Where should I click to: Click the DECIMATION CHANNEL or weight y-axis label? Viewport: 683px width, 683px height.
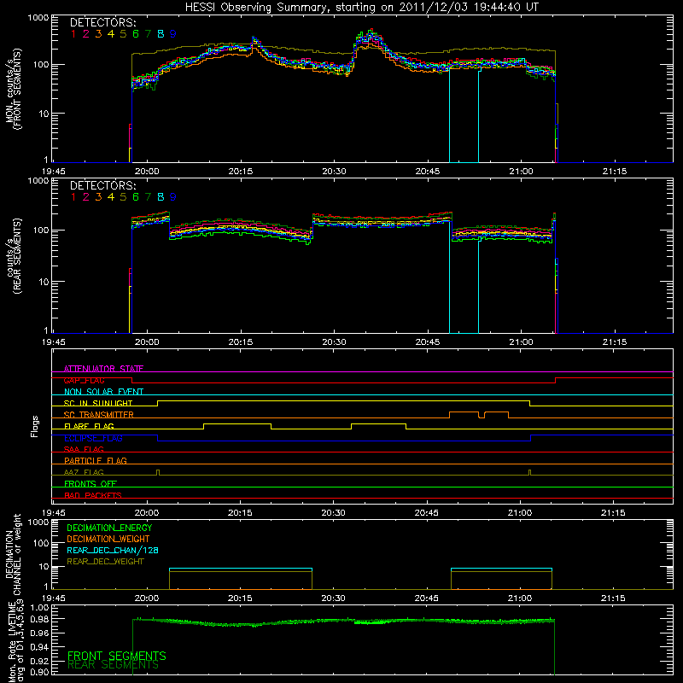pos(13,554)
